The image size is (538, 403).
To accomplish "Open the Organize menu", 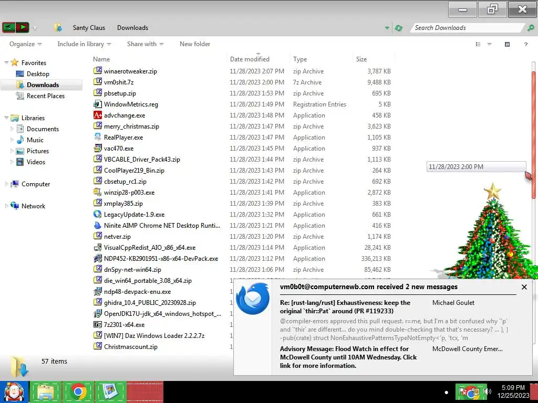I will [25, 44].
